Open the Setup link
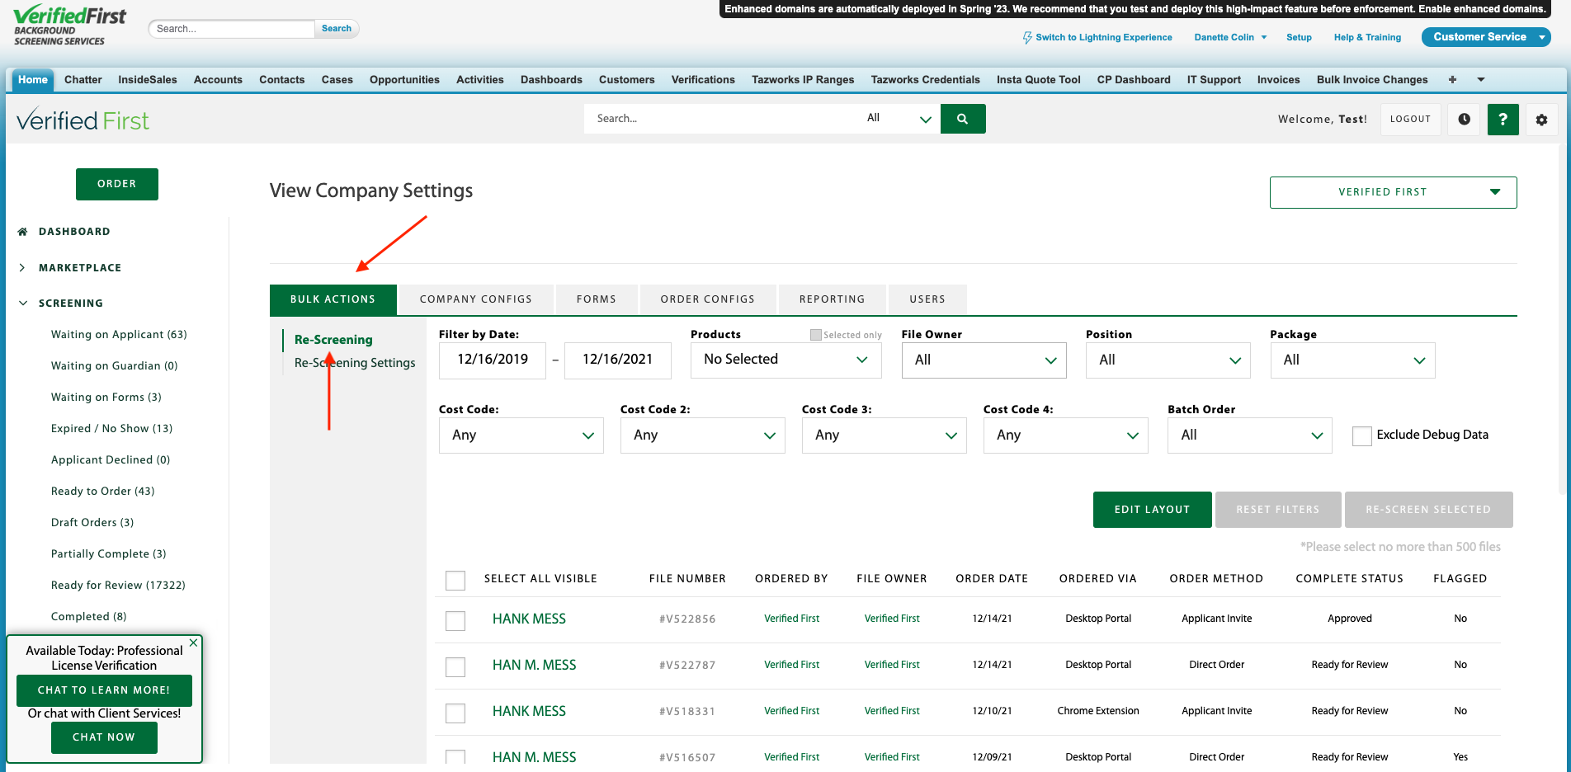The width and height of the screenshot is (1571, 772). tap(1299, 37)
